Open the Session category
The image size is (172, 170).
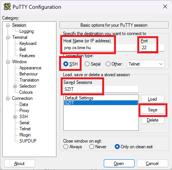click(19, 25)
